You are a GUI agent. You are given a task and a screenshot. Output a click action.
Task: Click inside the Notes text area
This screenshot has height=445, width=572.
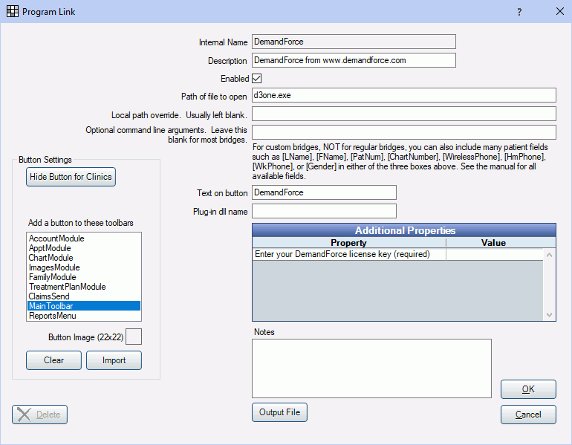tap(371, 368)
